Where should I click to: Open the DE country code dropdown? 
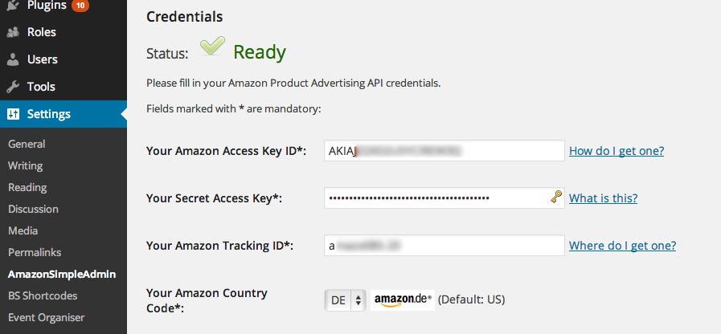coord(345,300)
